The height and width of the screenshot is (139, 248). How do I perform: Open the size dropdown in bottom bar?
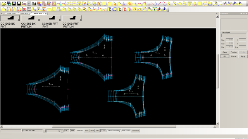tap(62, 131)
